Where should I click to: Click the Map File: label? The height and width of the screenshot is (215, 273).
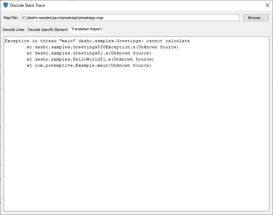11,18
